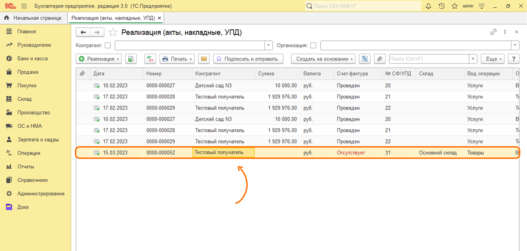527x251 pixels.
Task: Open Администрирование section
Action: point(41,194)
